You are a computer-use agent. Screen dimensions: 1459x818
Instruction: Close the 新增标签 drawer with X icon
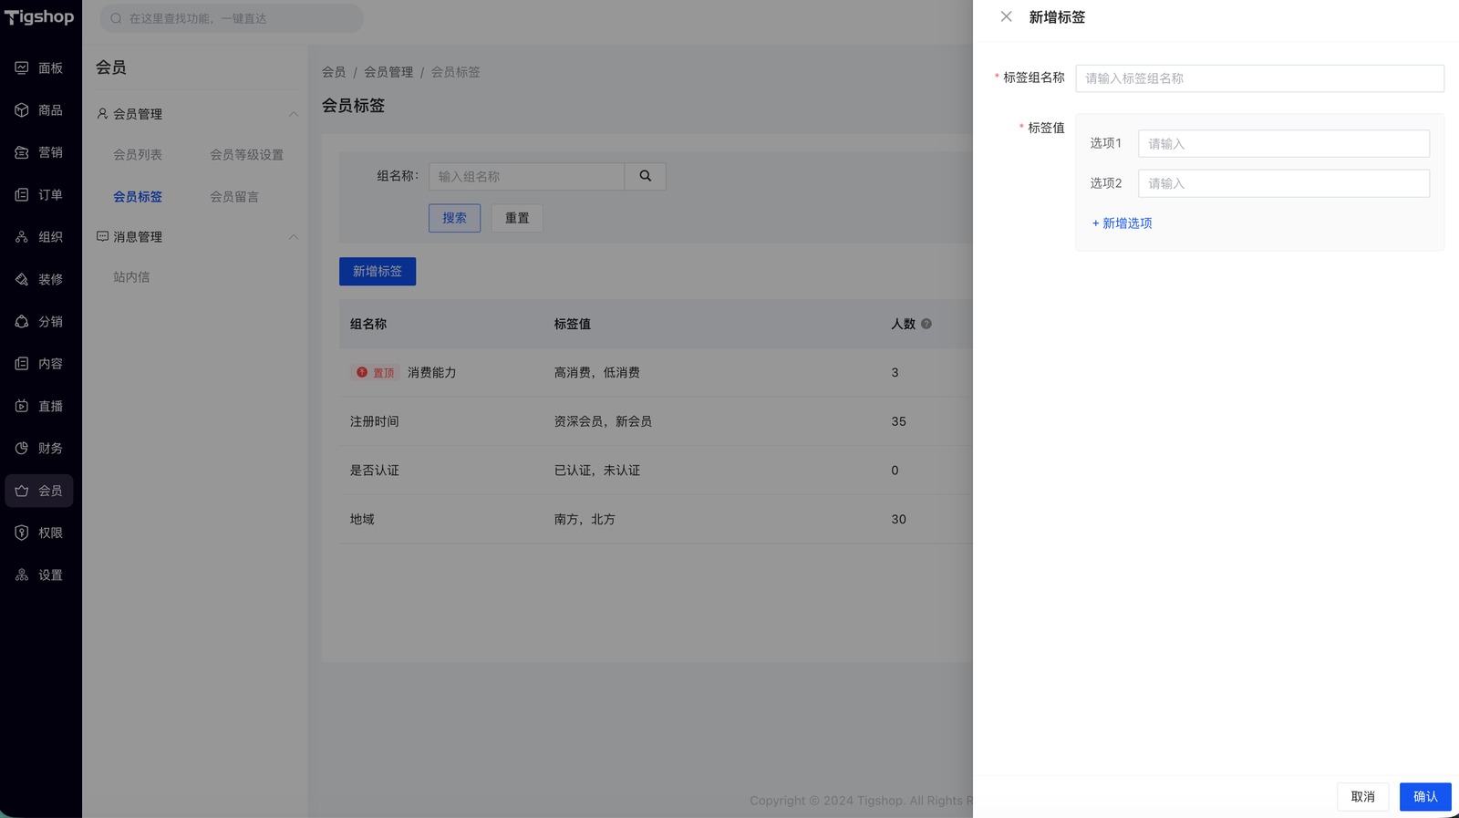click(x=1006, y=17)
